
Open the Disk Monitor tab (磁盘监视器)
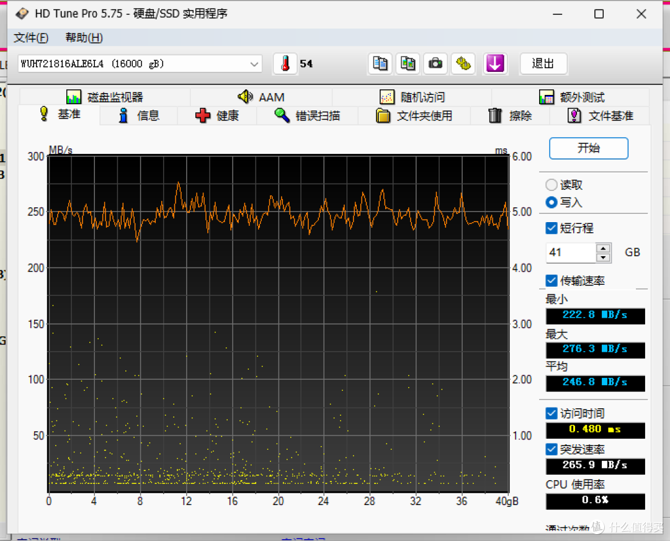105,97
